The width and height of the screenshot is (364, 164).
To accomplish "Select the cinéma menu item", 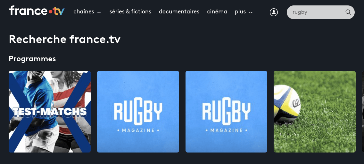I will click(217, 11).
